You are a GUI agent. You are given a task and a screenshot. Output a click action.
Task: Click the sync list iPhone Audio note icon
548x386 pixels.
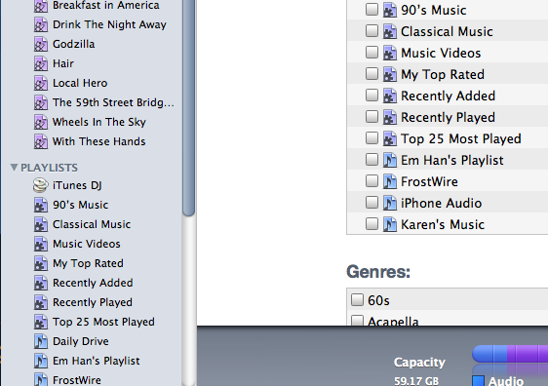coord(390,204)
